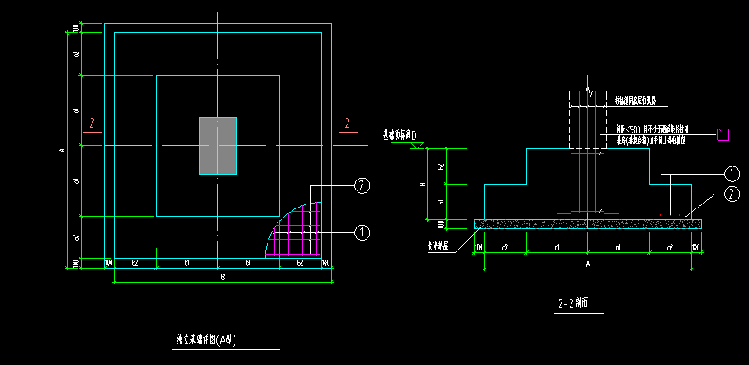749x365 pixels.
Task: Click the left red section mark 2
Action: (x=92, y=124)
